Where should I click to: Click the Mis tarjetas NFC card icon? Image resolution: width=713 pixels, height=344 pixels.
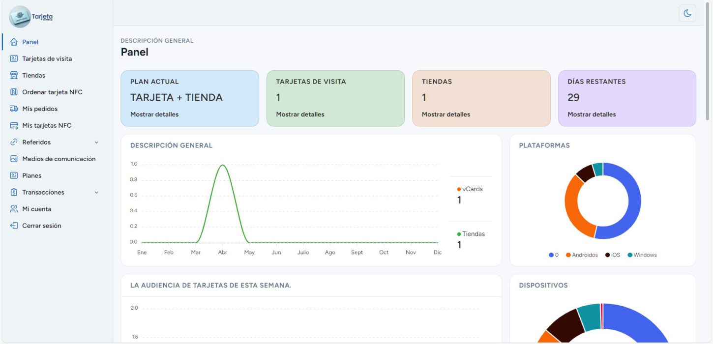[x=14, y=126]
